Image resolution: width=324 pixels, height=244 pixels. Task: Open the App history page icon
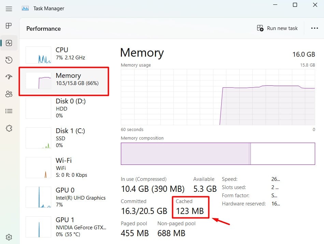click(9, 60)
